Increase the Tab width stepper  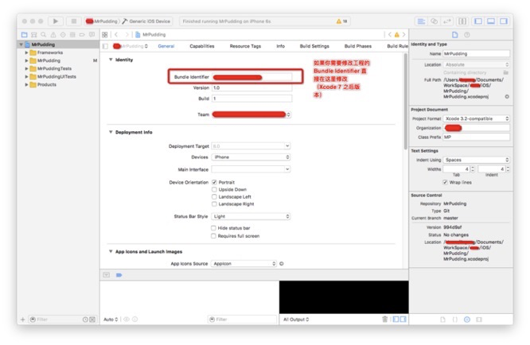(x=473, y=168)
